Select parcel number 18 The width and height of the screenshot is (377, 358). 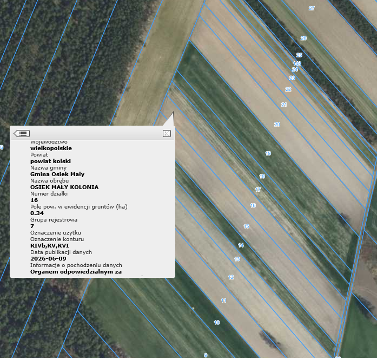262,176
